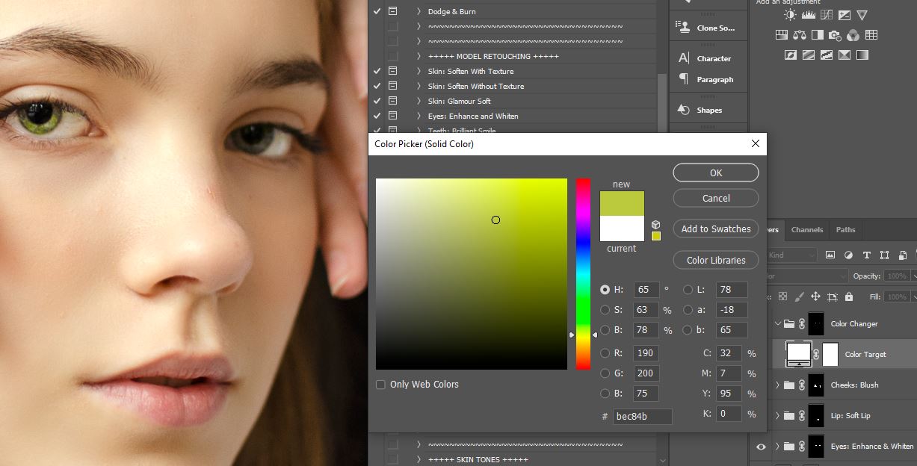The image size is (917, 466).
Task: Add a Selective Color adjustment
Action: coord(844,55)
